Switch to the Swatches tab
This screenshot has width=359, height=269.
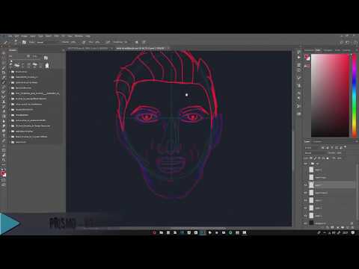click(x=328, y=50)
